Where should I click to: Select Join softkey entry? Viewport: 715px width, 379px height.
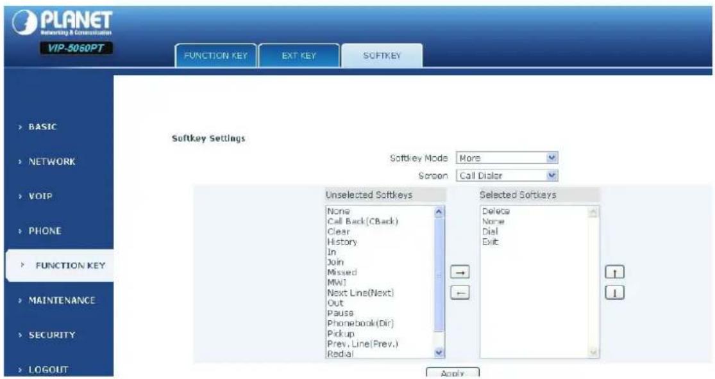click(335, 262)
